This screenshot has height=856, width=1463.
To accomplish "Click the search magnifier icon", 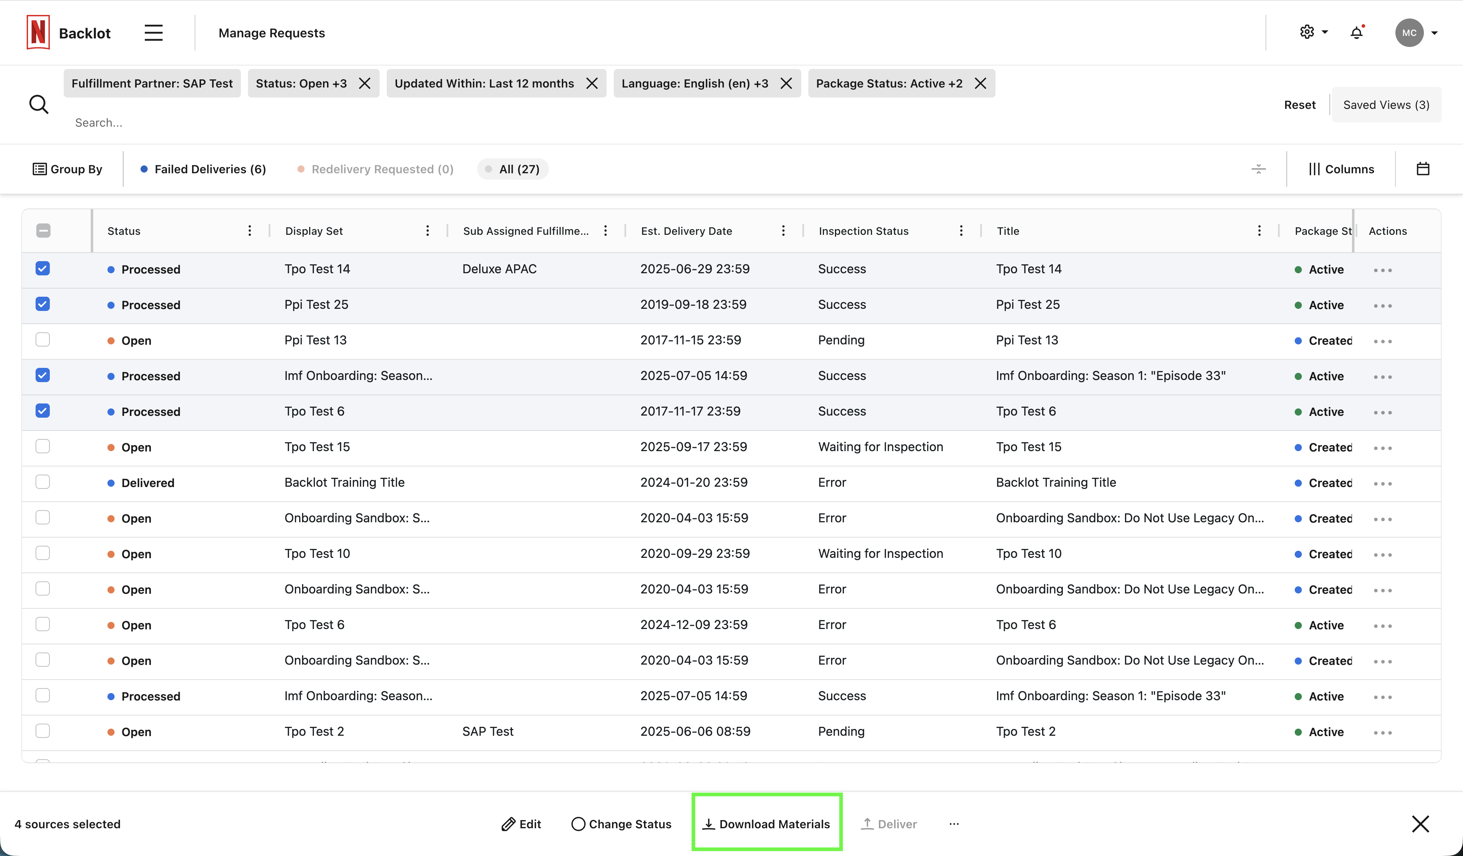I will [39, 105].
